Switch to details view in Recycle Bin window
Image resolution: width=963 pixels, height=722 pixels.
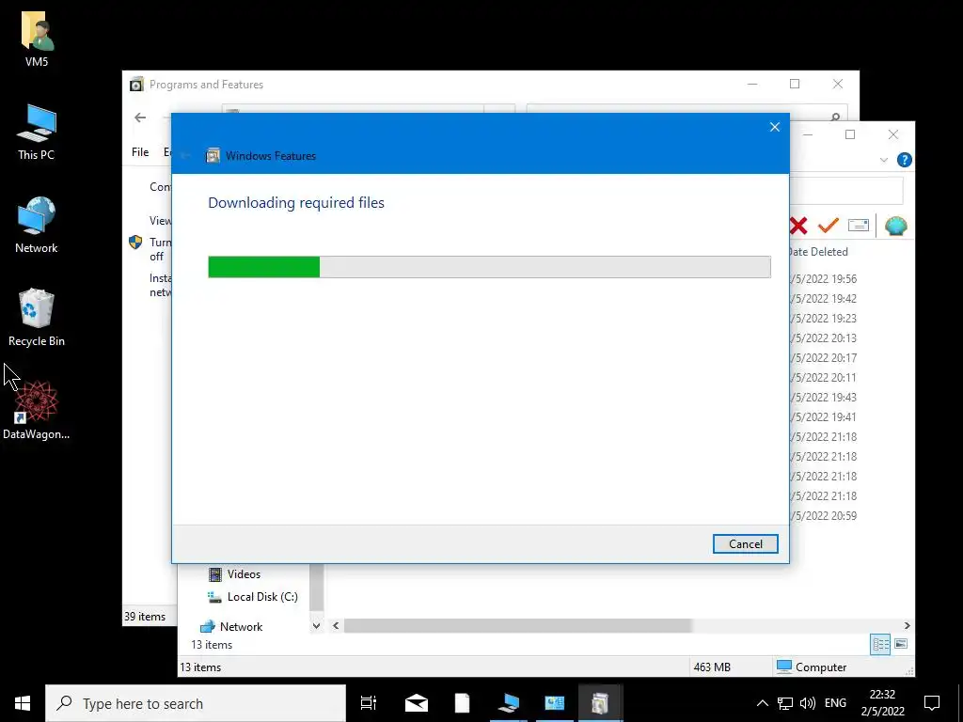(x=880, y=644)
